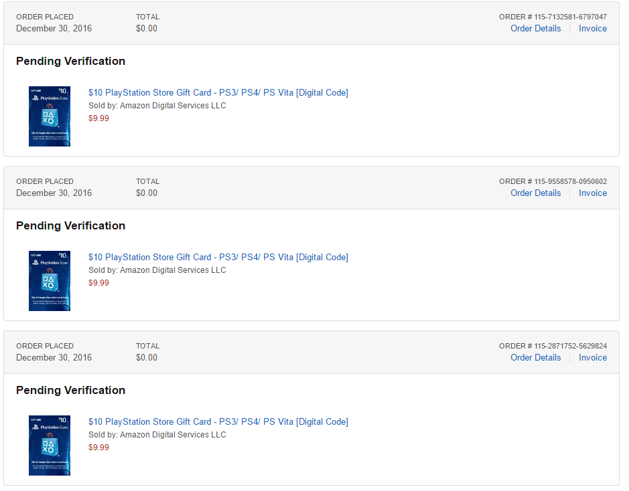
Task: Click order number 115-9558578-0950602 text
Action: click(570, 181)
